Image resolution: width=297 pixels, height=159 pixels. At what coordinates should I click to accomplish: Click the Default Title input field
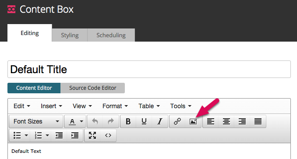149,69
